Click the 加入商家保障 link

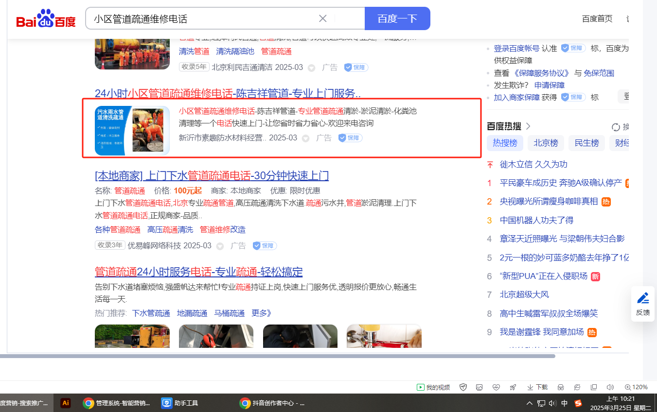pyautogui.click(x=516, y=97)
